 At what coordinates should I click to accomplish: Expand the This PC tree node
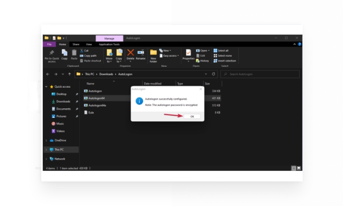[46, 150]
